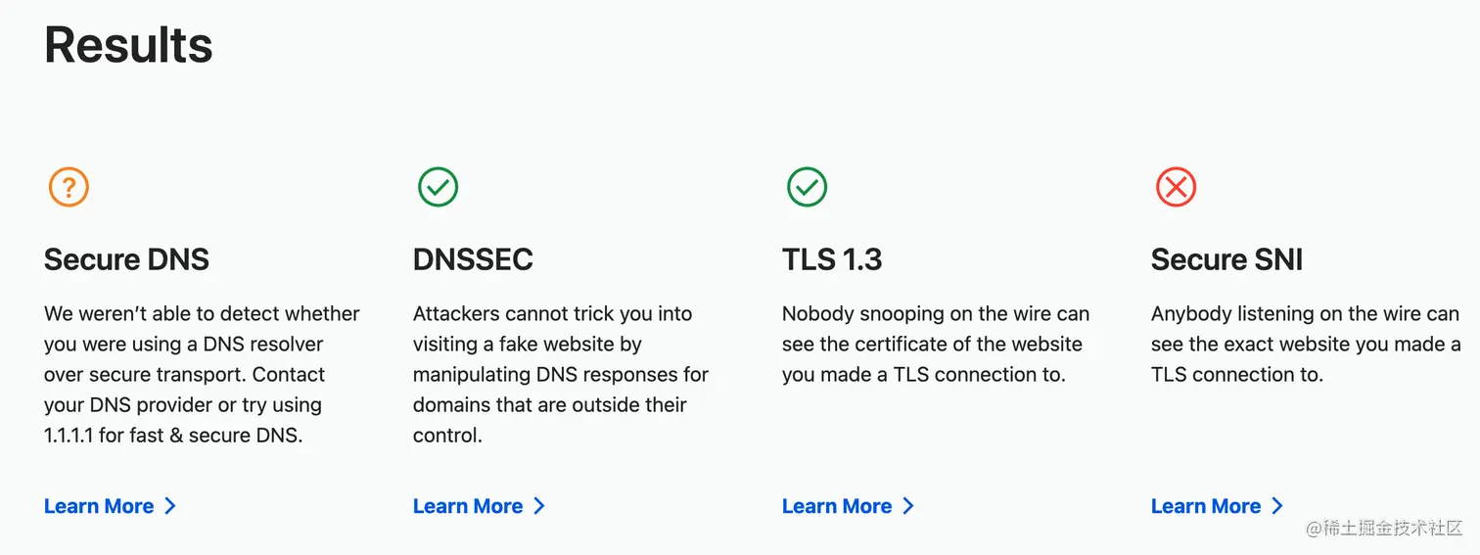Open the Learn More link under Secure DNS
The image size is (1480, 555).
(x=99, y=506)
